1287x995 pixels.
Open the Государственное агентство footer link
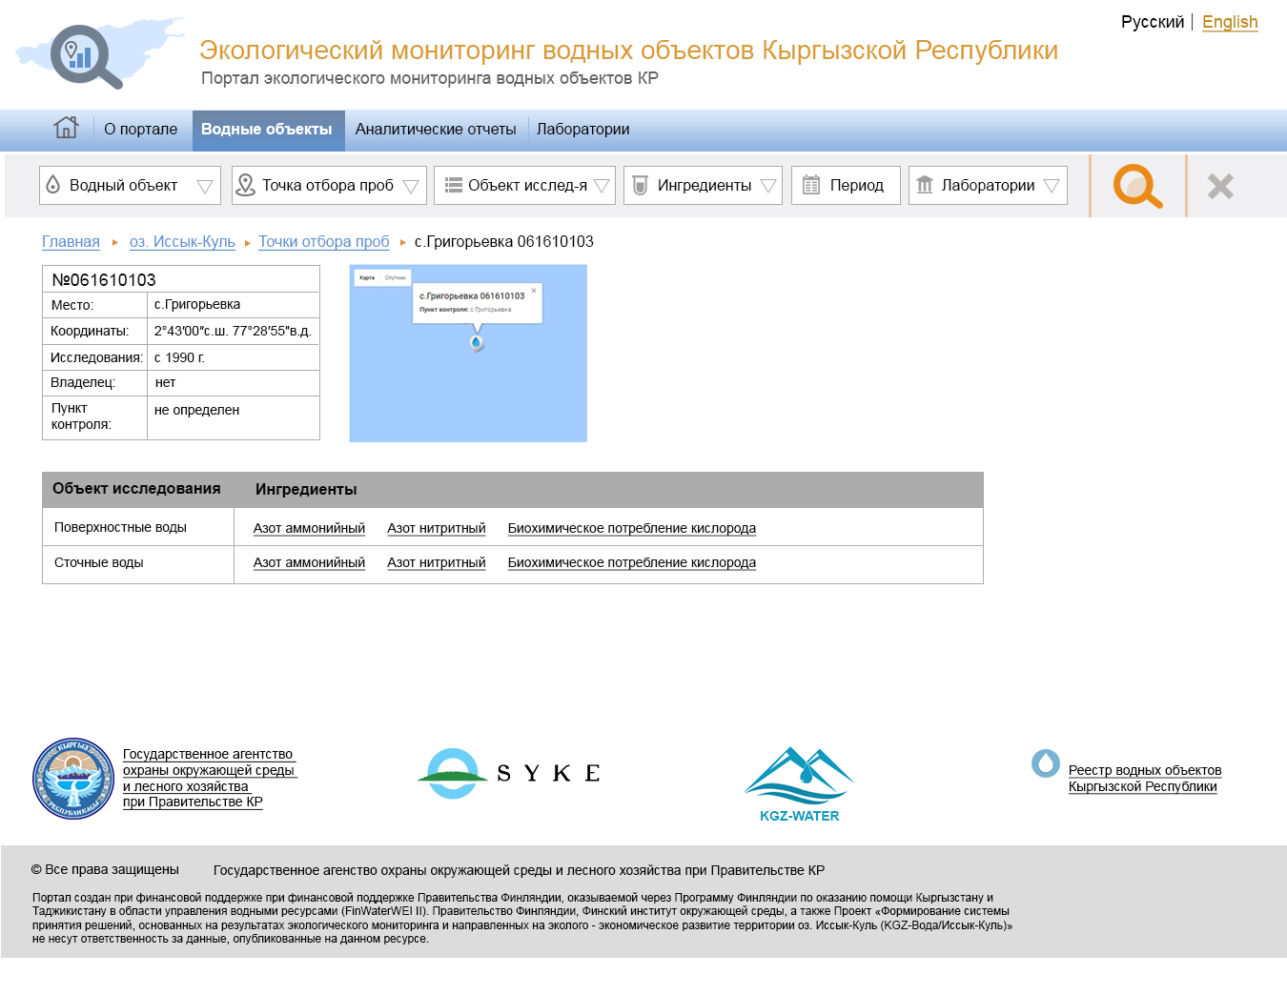tap(210, 778)
